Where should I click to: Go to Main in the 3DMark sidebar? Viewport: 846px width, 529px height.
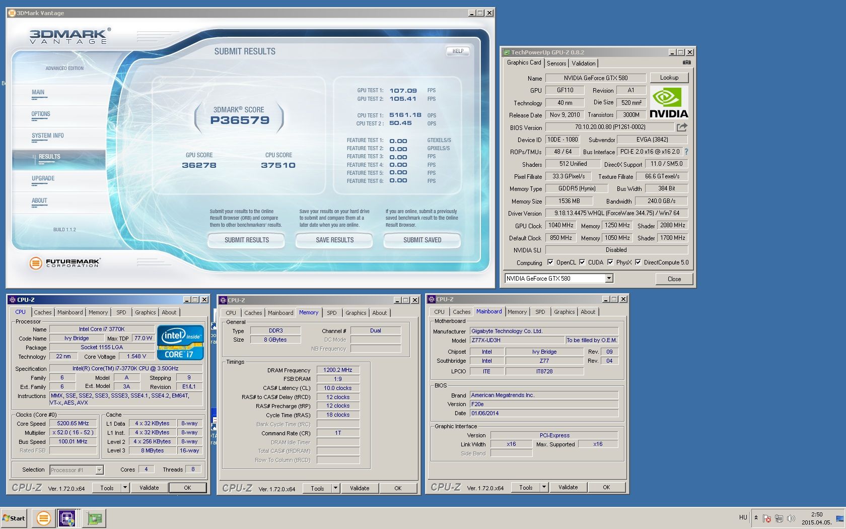tap(38, 92)
